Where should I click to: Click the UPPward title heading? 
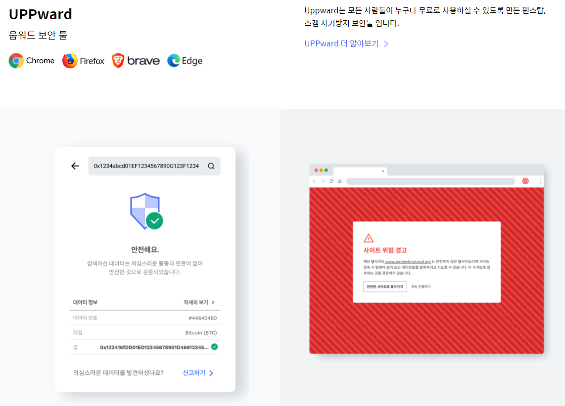(41, 14)
